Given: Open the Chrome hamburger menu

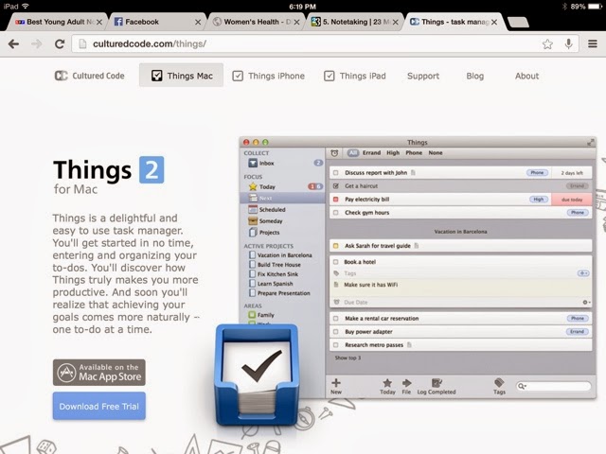Looking at the screenshot, I should (593, 44).
